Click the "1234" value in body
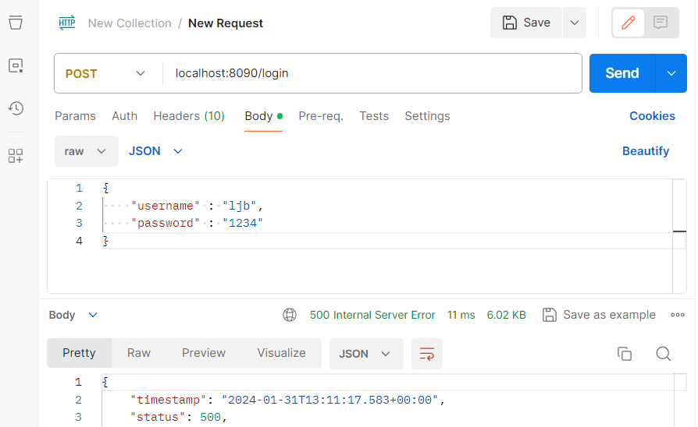Screen dimensions: 698x427 coord(243,223)
